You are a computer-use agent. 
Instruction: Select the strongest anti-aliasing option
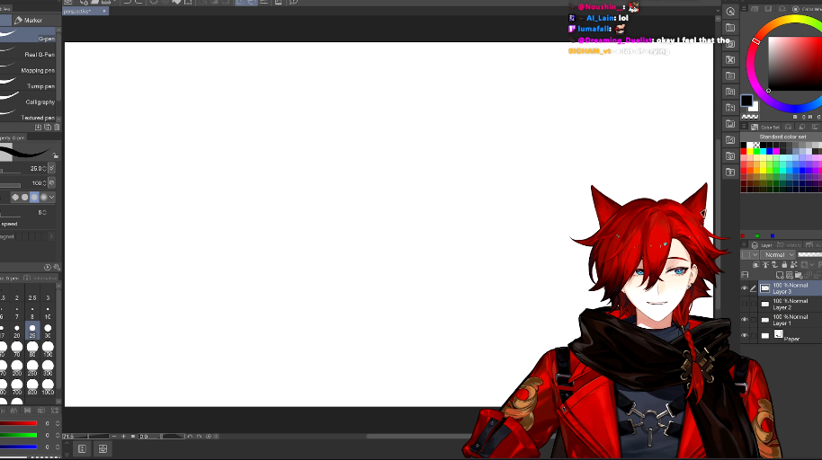43,197
